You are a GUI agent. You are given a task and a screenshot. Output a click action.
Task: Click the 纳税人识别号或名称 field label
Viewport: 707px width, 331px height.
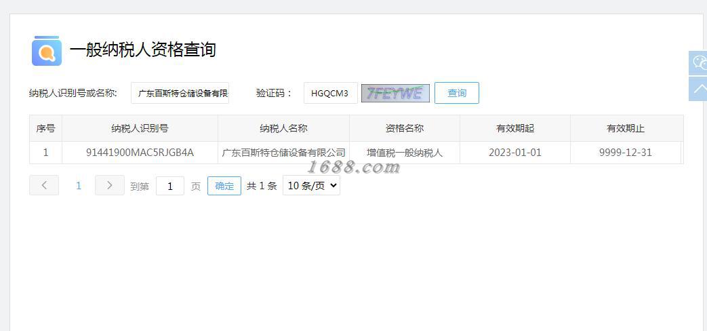pos(73,94)
